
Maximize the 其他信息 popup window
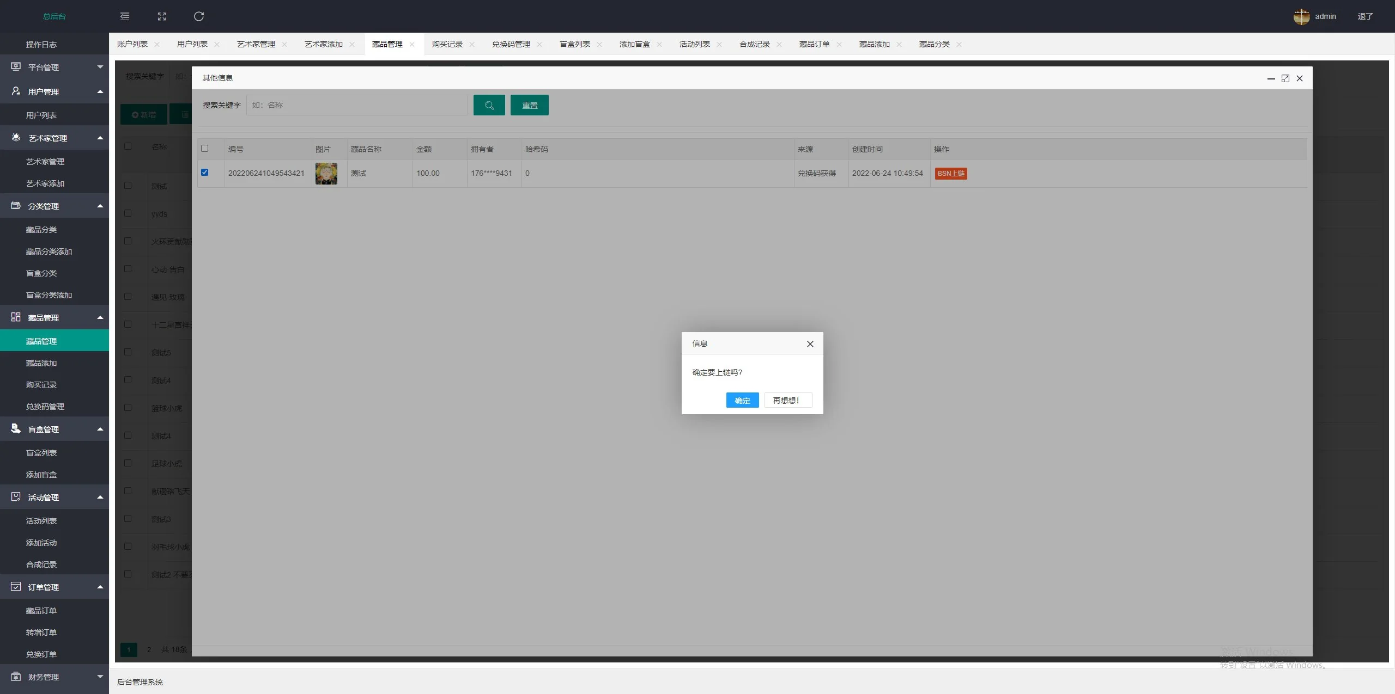pos(1285,78)
